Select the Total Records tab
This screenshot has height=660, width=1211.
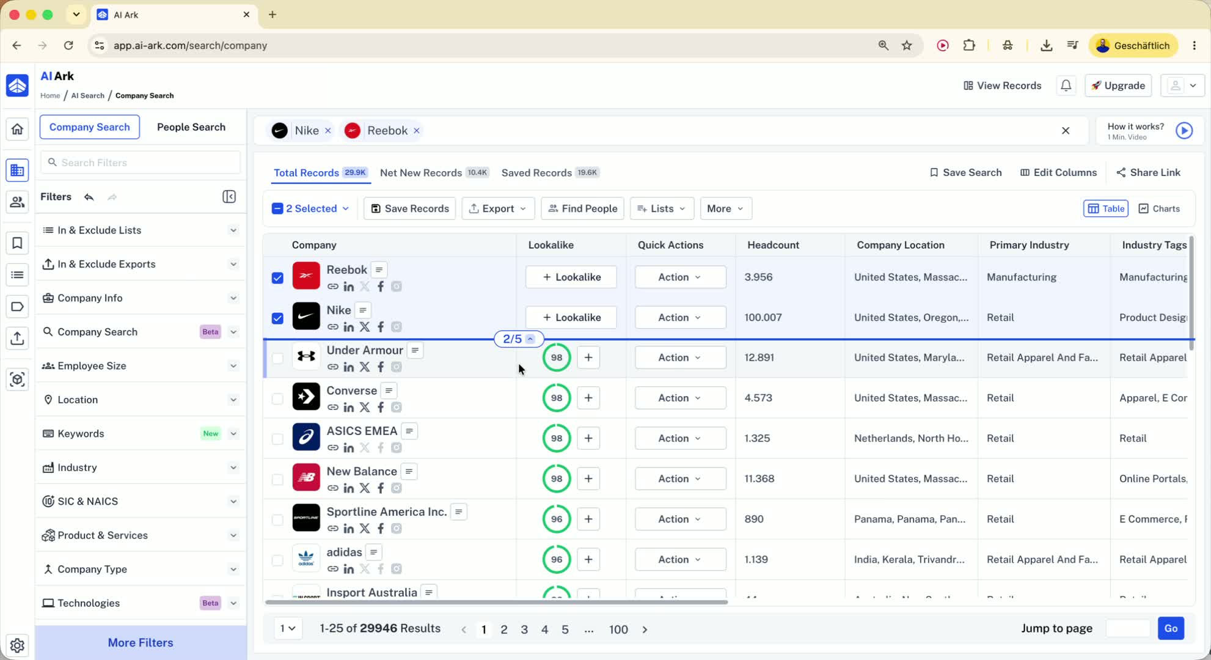tap(320, 173)
